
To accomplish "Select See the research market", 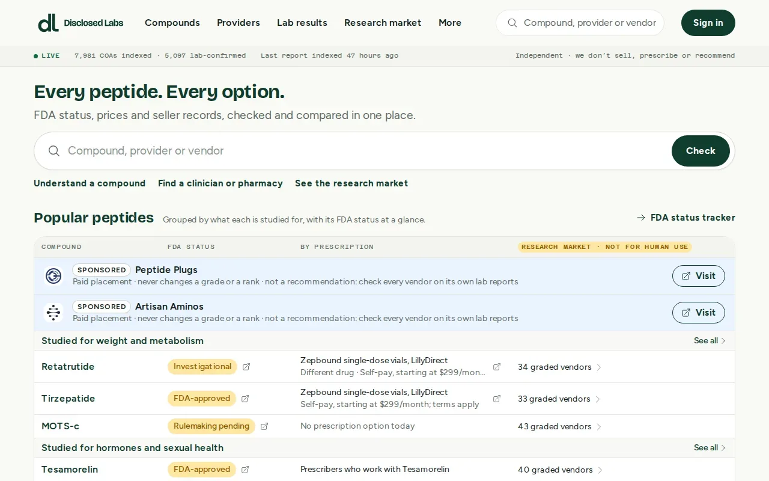I will tap(351, 183).
